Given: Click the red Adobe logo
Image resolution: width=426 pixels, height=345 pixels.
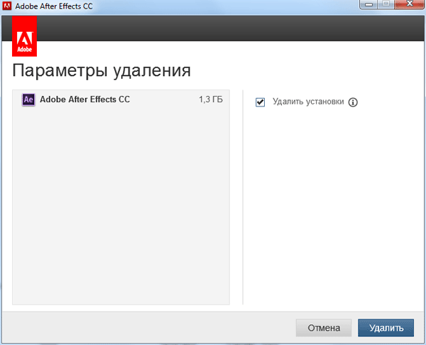Looking at the screenshot, I should tap(24, 36).
